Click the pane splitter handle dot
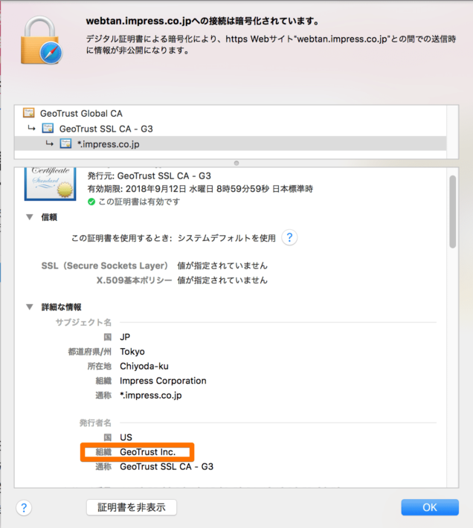This screenshot has width=473, height=528. 236,163
